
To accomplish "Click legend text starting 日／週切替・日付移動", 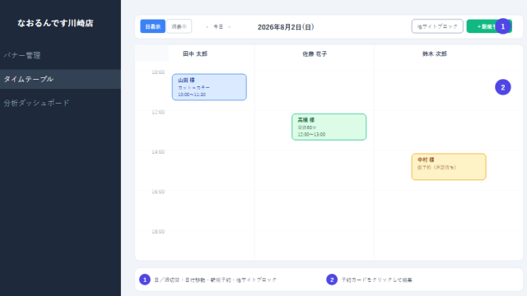I will click(x=215, y=280).
